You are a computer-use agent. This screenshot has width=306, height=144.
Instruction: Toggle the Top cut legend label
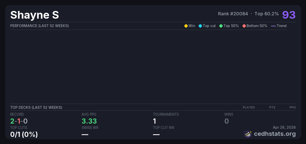(x=209, y=26)
